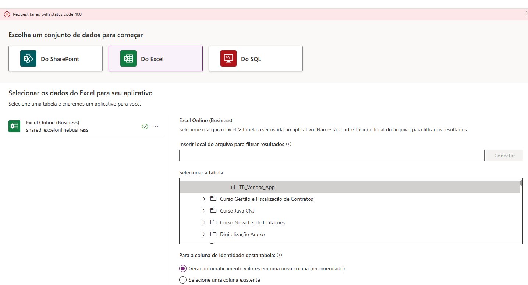Screen dimensions: 528x285
Task: Click the table icon beside TB_Vendas_App
Action: [232, 187]
